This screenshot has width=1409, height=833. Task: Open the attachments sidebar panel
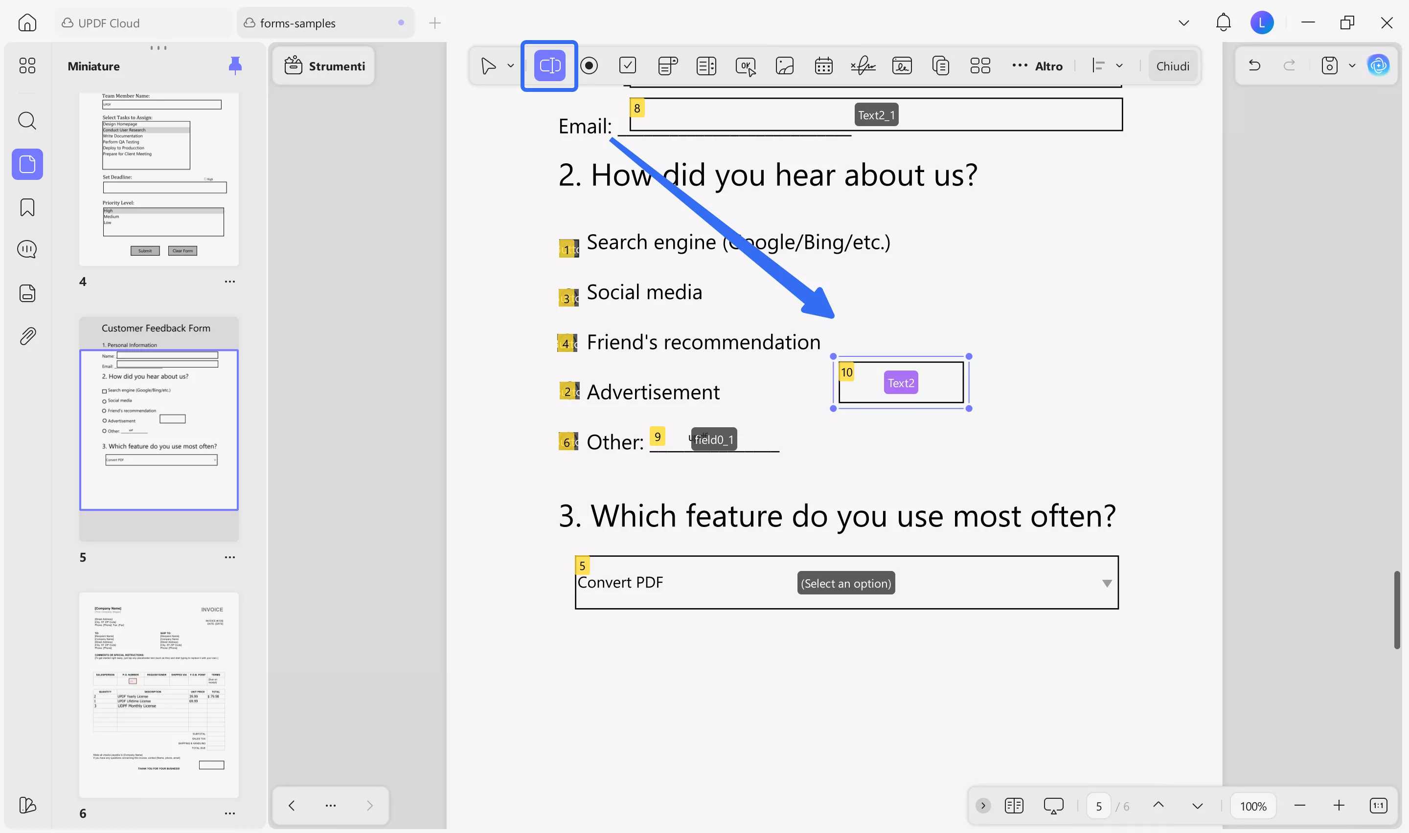point(27,336)
